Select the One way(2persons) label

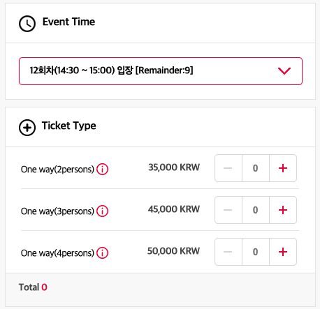pos(57,169)
